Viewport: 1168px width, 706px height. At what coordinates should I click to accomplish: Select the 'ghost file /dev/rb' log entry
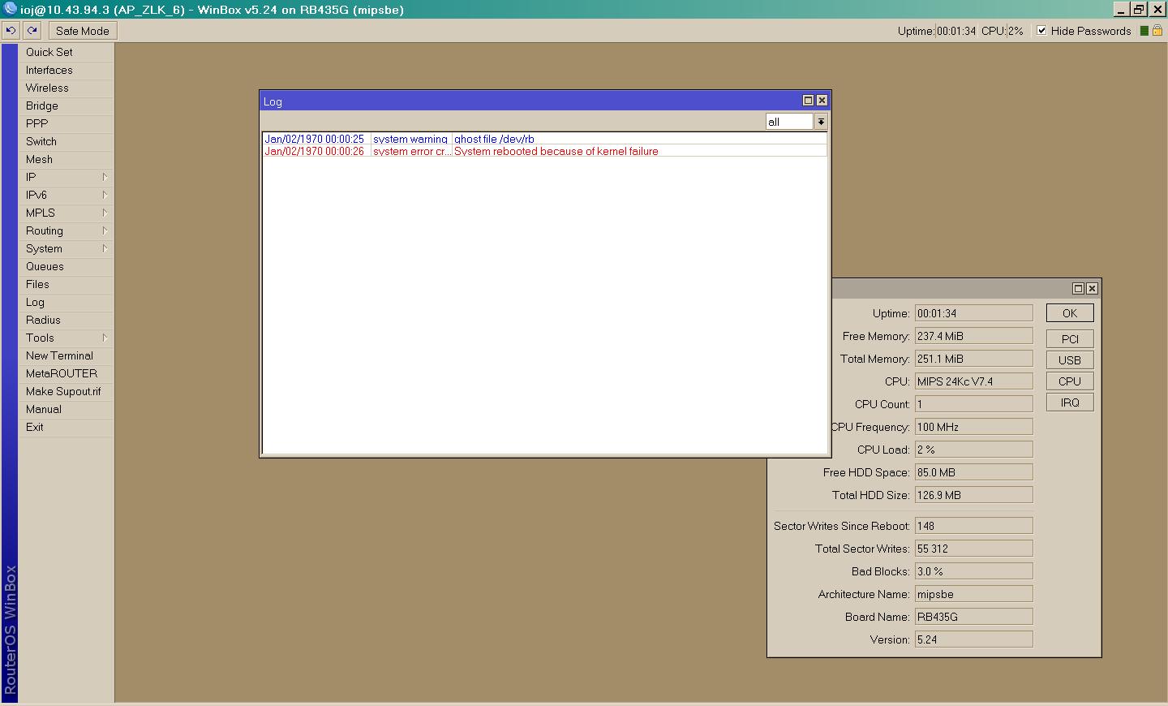tap(545, 139)
